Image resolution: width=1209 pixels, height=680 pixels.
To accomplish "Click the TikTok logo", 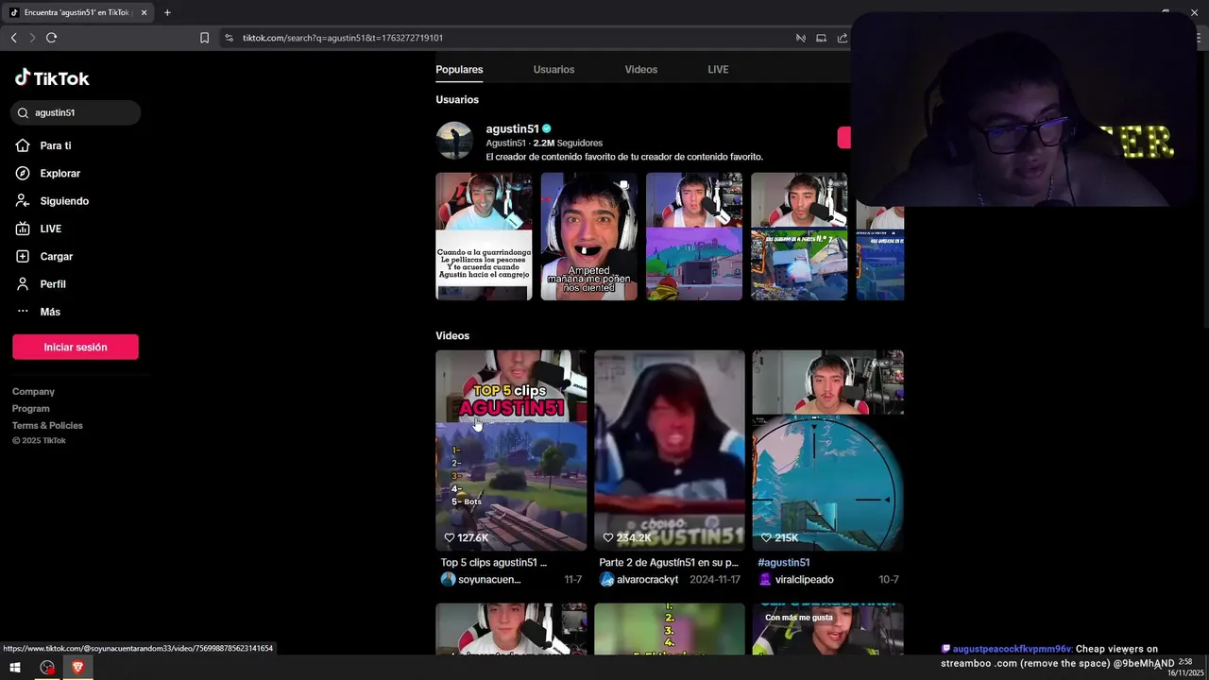I will point(52,78).
